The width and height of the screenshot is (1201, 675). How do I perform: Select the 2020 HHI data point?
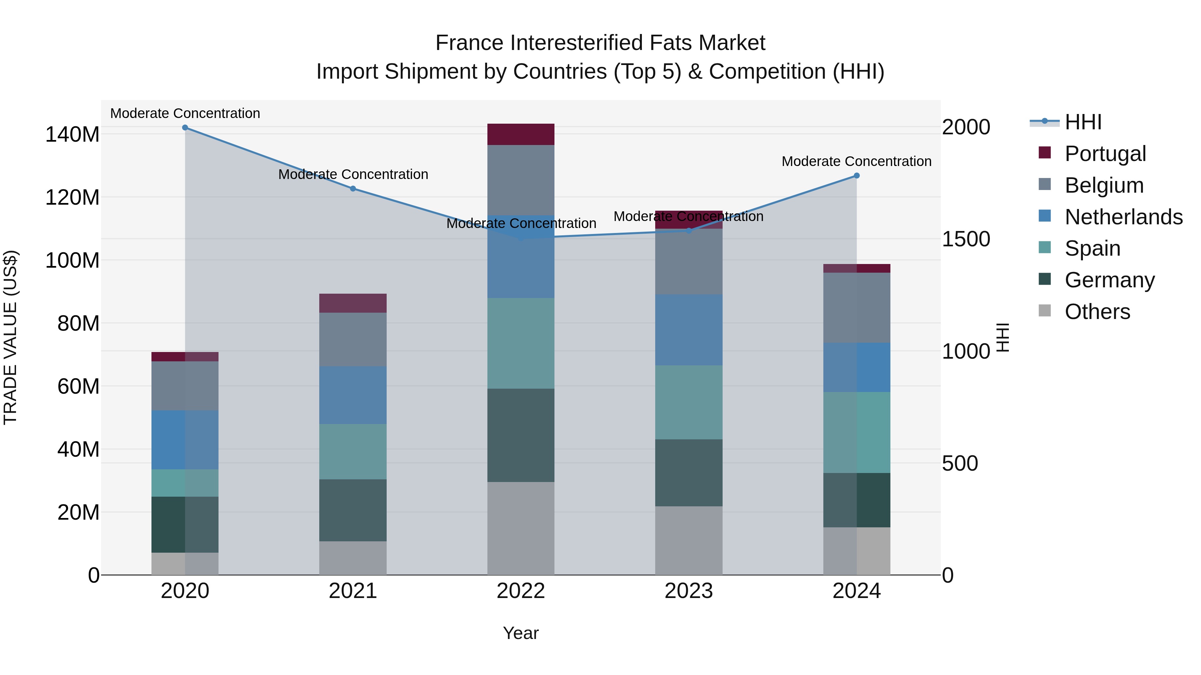click(185, 128)
